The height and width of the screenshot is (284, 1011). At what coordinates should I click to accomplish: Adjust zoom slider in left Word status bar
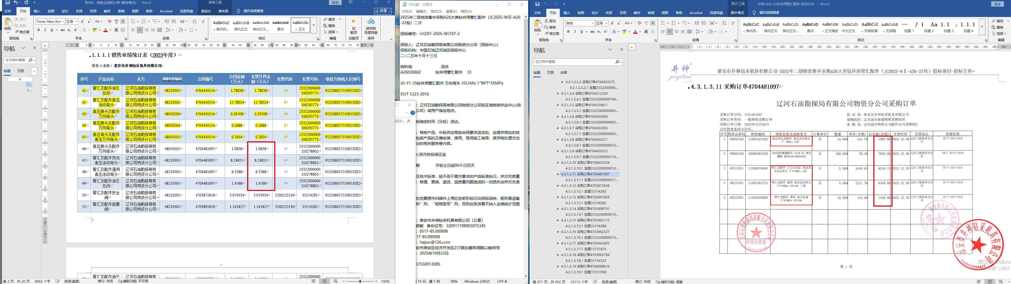pos(360,281)
